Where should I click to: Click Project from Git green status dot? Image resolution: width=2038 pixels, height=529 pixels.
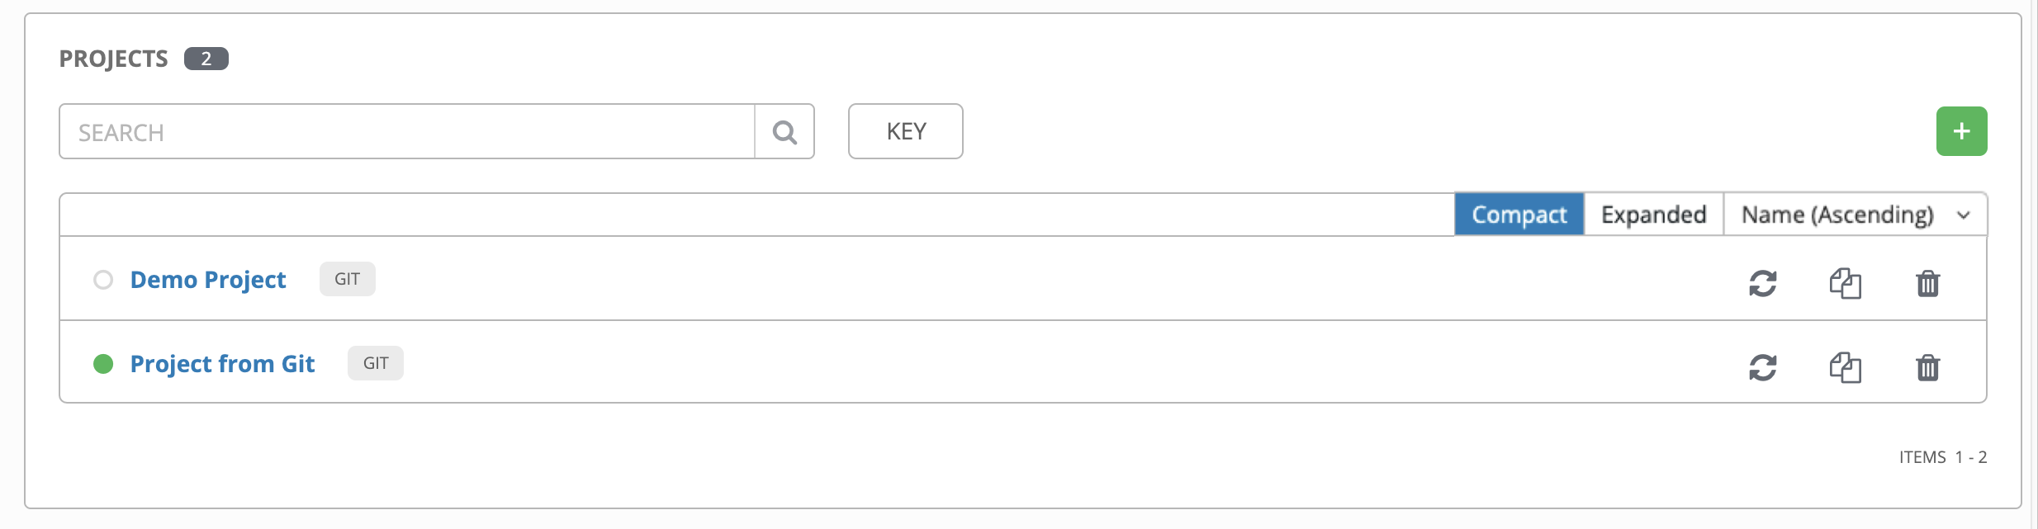pos(103,364)
